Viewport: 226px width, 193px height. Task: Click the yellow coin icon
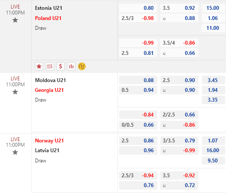coord(82,66)
